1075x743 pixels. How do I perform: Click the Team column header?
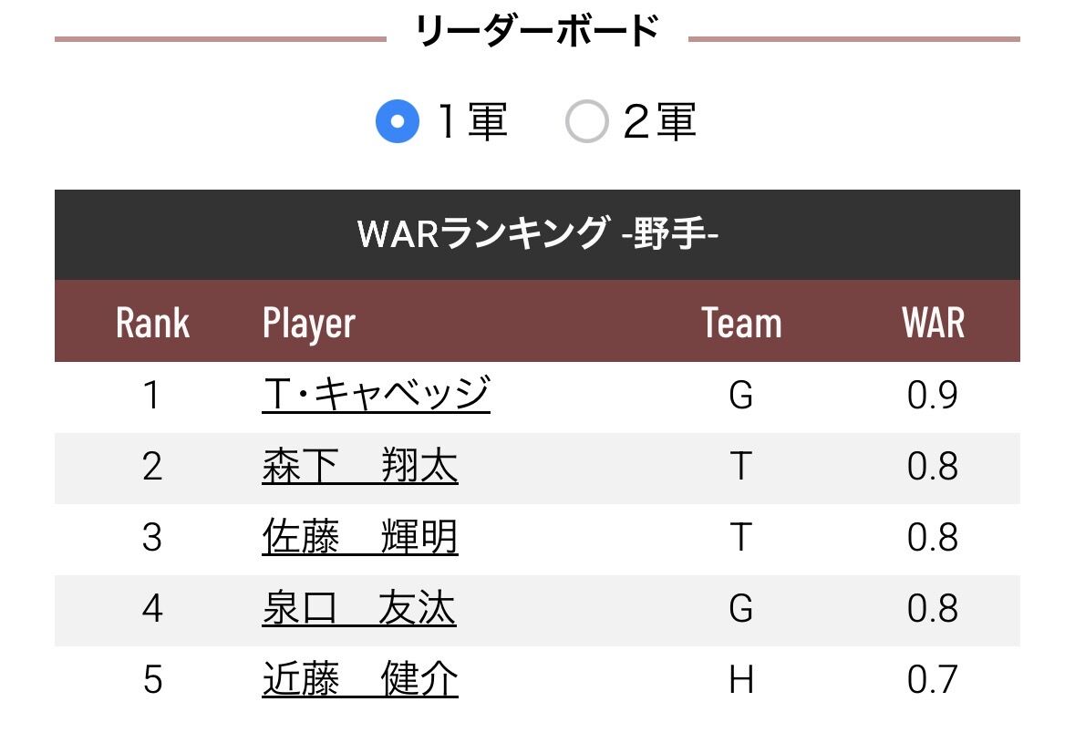tap(741, 323)
